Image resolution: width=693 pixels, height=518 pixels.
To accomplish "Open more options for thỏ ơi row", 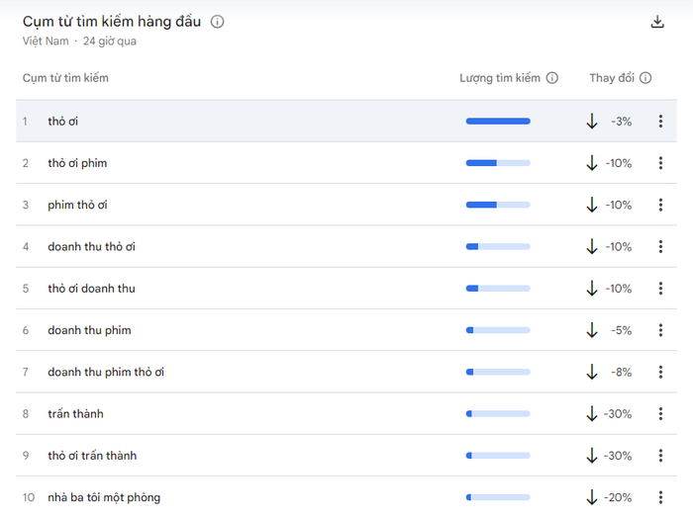I will [660, 122].
